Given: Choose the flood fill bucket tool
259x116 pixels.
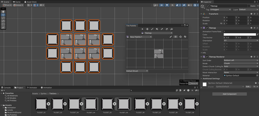Looking at the screenshot, I should [171, 29].
